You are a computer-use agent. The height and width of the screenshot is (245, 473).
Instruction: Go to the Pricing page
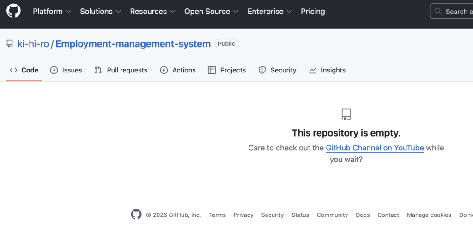tap(313, 12)
